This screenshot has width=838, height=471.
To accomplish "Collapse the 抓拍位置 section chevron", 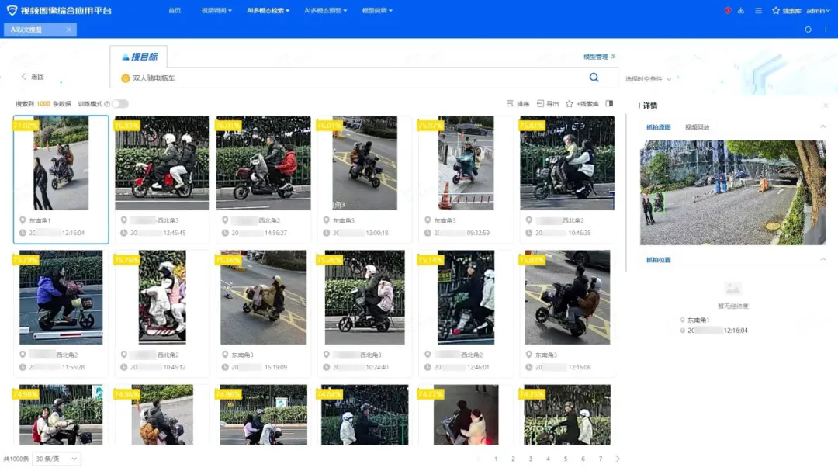I will (822, 259).
